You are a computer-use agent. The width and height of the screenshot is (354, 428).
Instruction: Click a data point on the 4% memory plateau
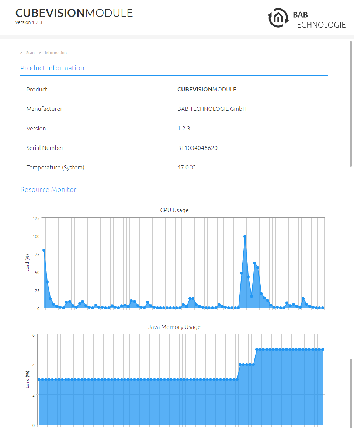point(247,364)
